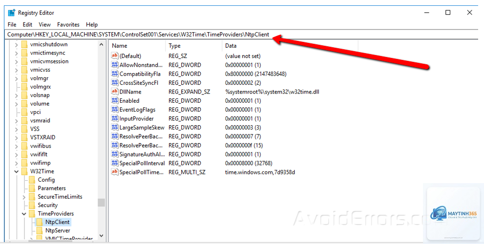
Task: Click the tree scrollbar up arrow
Action: [x=101, y=45]
